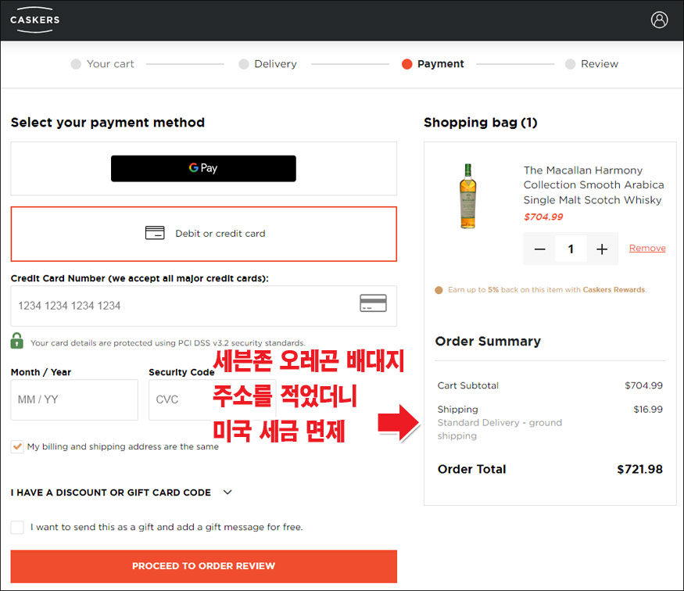The height and width of the screenshot is (591, 684).
Task: Click the green padlock security icon
Action: (x=17, y=341)
